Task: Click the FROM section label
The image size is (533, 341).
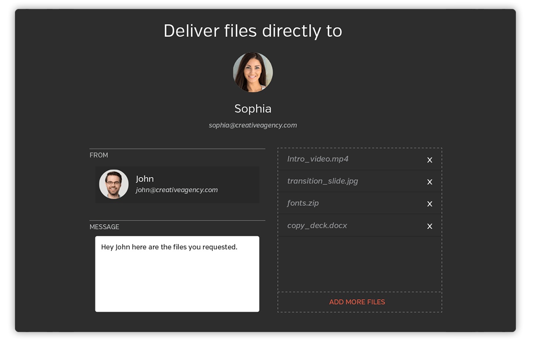Action: 98,155
